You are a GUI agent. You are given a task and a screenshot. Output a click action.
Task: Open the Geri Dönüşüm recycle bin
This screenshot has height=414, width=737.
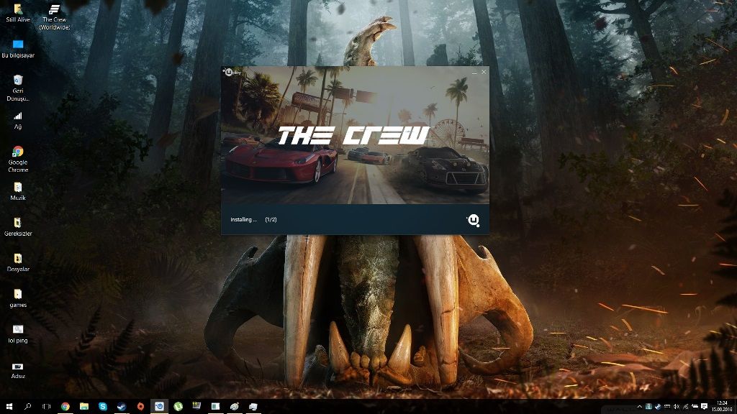[x=18, y=88]
